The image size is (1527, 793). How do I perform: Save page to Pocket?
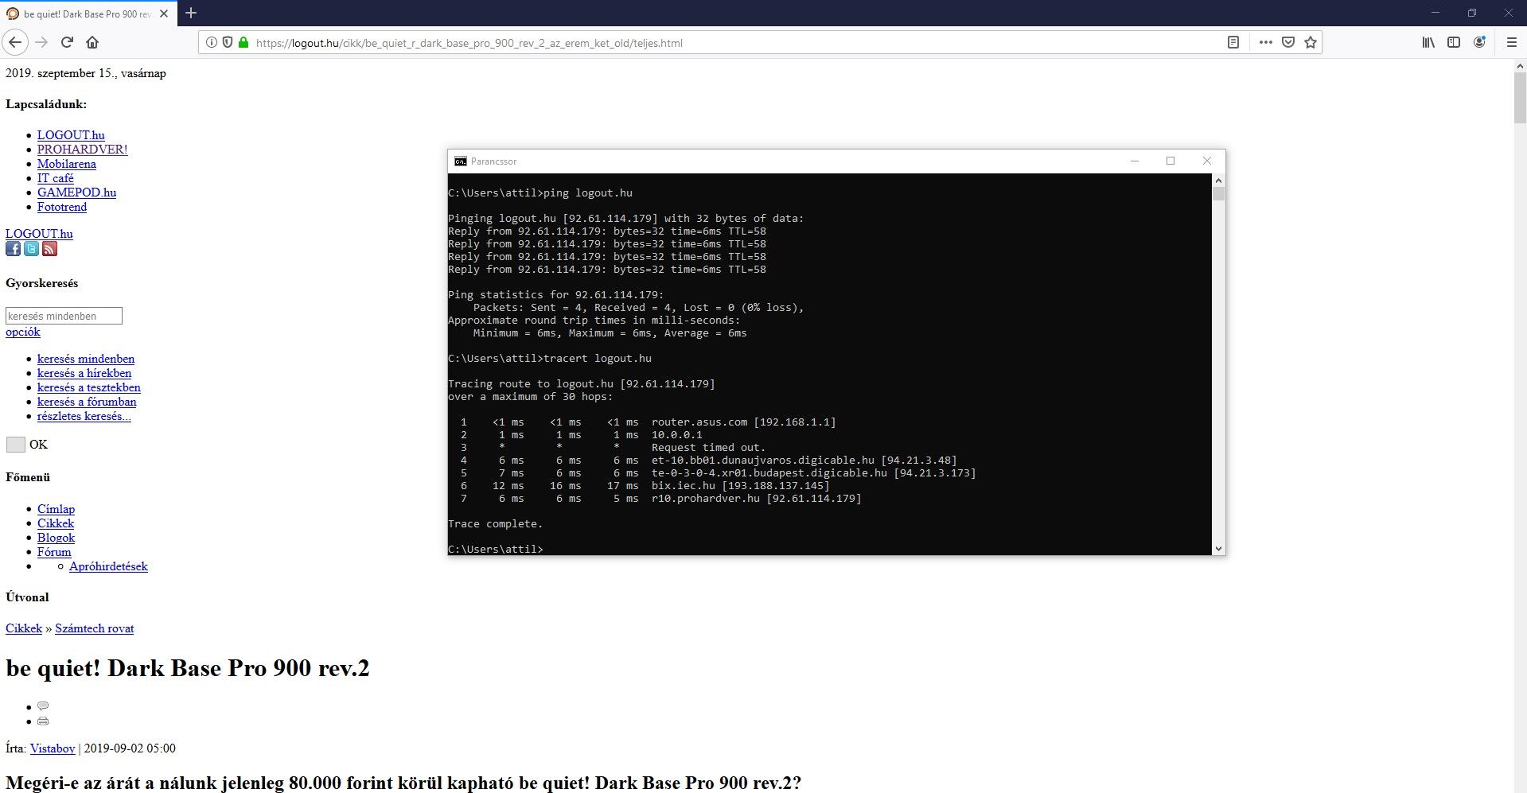[x=1288, y=43]
